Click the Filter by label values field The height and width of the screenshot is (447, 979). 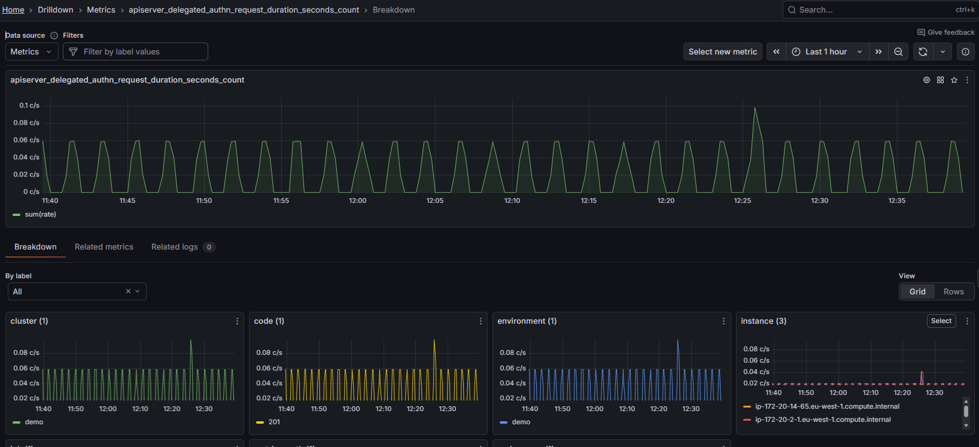pyautogui.click(x=136, y=52)
